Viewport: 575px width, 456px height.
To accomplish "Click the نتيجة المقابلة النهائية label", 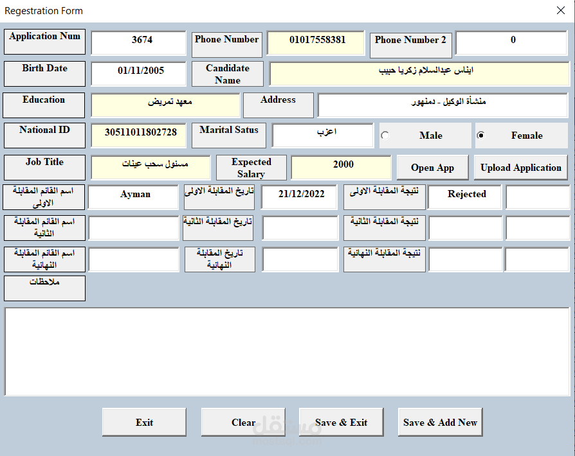I will [x=385, y=259].
